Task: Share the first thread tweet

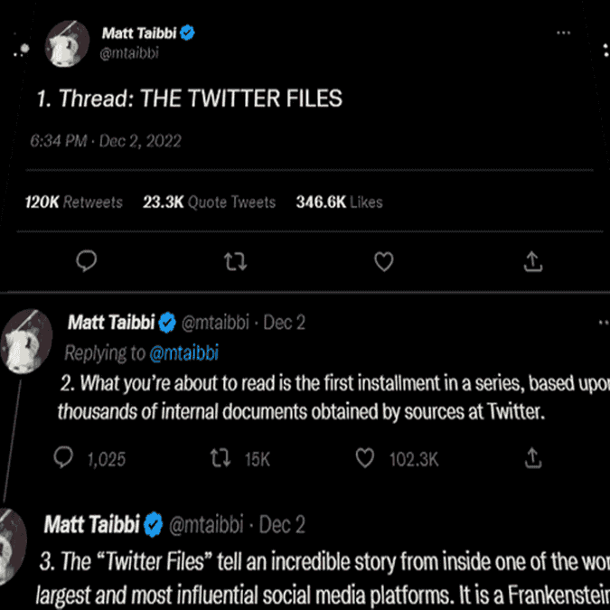Action: [x=533, y=261]
